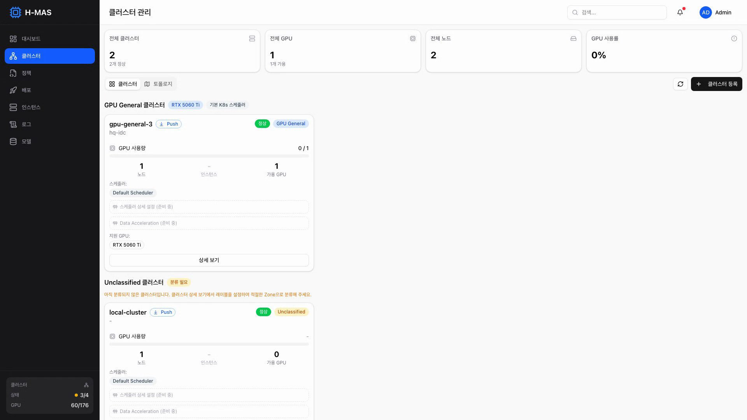Click the H-MAS chip logo icon
The height and width of the screenshot is (420, 747).
pyautogui.click(x=15, y=12)
